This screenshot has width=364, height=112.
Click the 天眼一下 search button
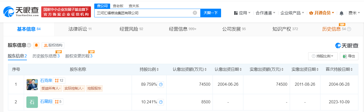pos(211,13)
